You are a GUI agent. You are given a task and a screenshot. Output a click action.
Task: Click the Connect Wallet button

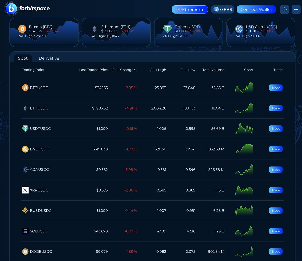click(256, 9)
